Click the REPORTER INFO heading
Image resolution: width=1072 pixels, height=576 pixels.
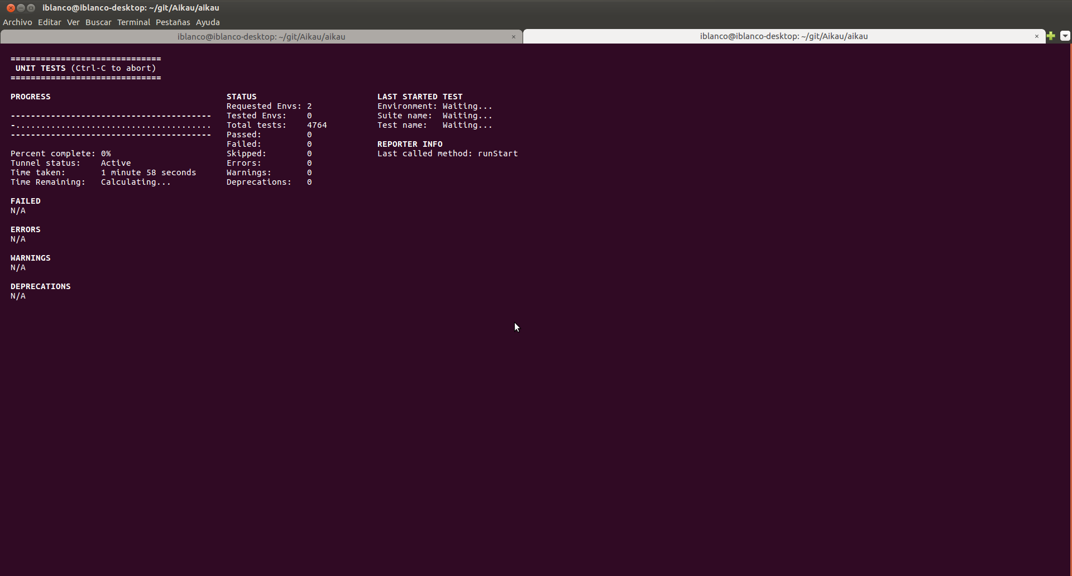[x=410, y=144]
